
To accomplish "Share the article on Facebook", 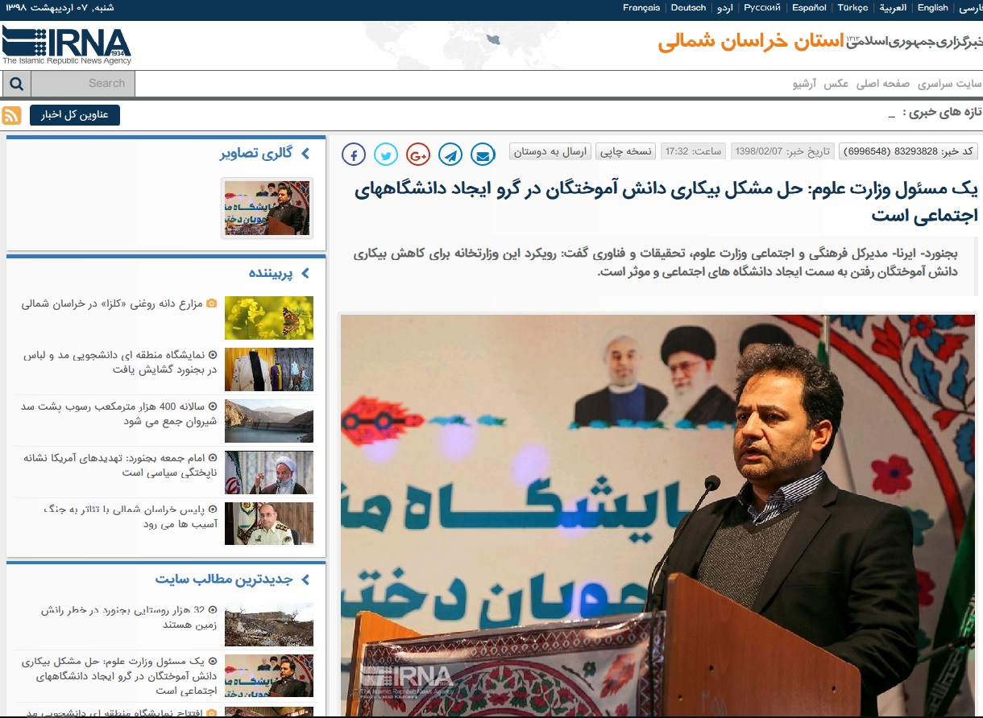I will point(354,154).
